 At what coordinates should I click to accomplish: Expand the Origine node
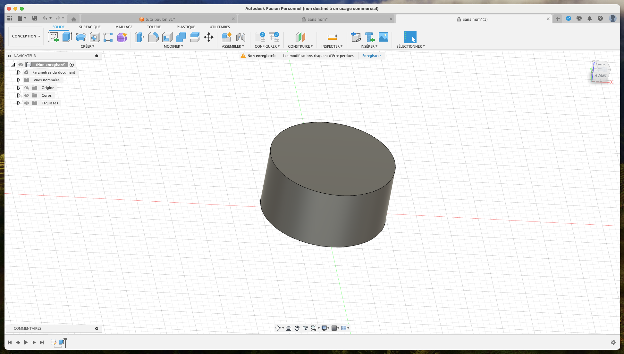19,88
